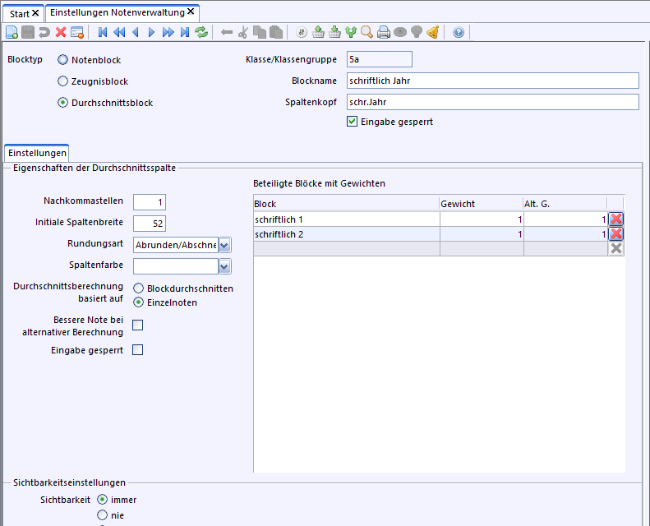The image size is (650, 526).
Task: Click the Gewicht column header
Action: coord(481,203)
